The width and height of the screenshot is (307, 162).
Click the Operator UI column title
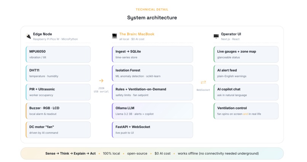click(231, 34)
